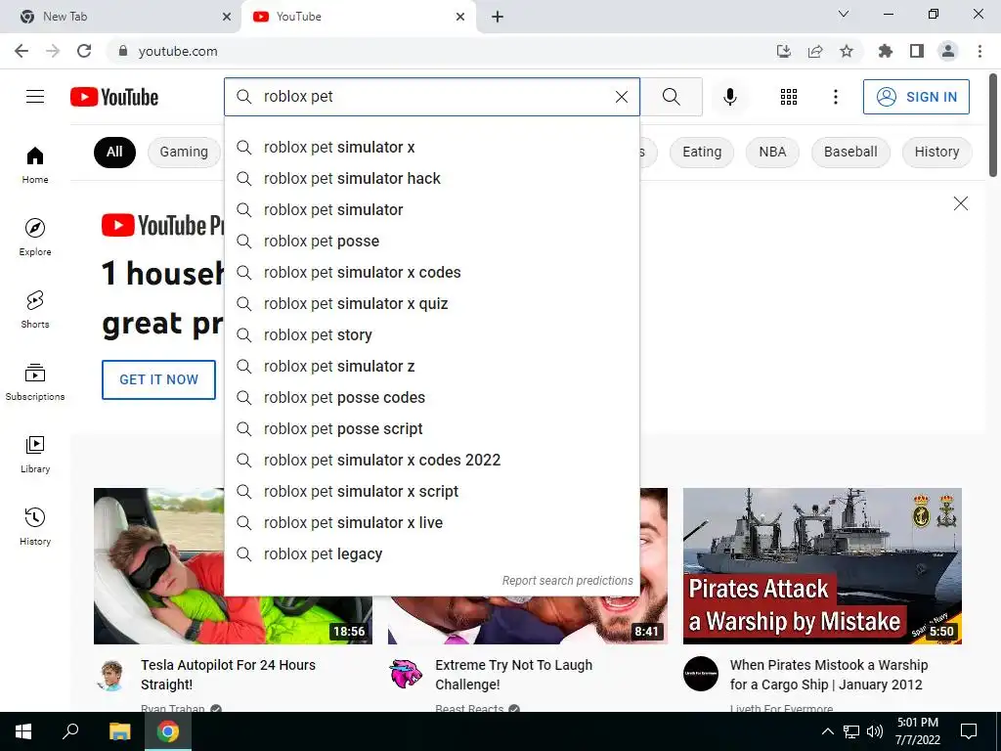Open Library in the sidebar

[35, 454]
